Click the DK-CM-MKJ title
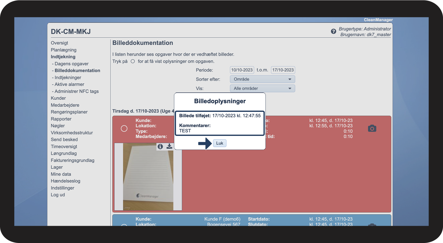This screenshot has width=443, height=243. point(71,32)
